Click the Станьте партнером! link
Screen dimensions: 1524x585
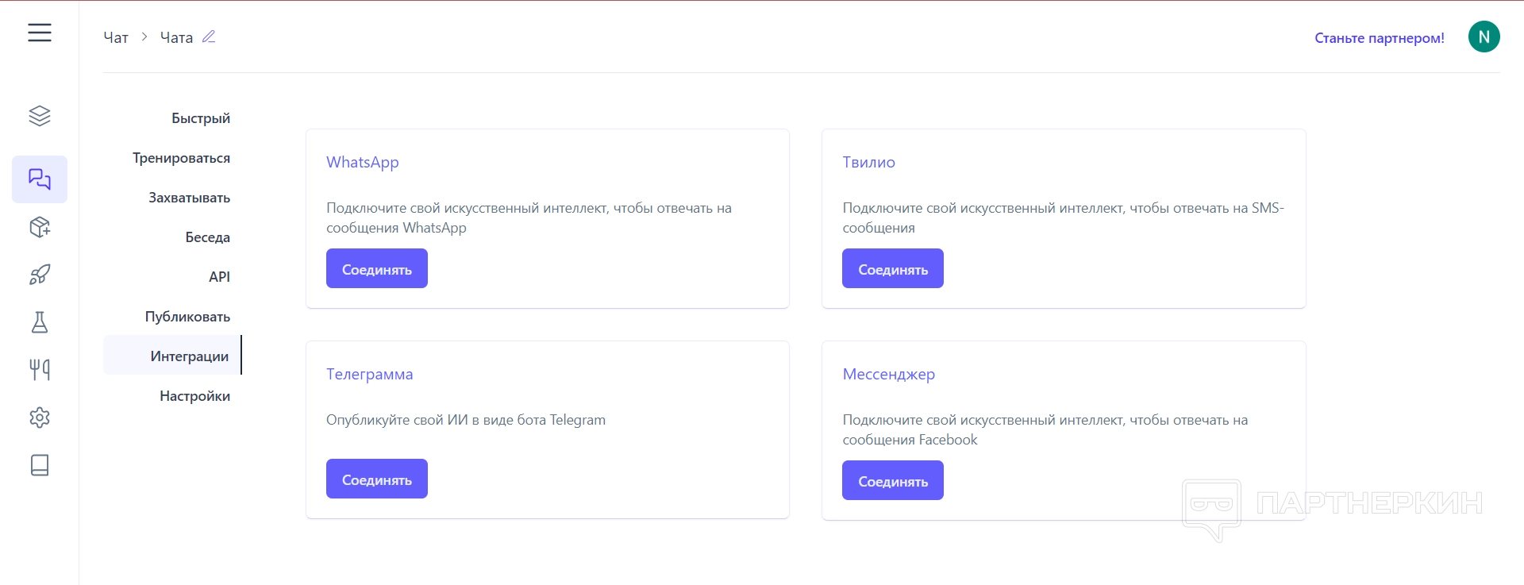pyautogui.click(x=1379, y=38)
